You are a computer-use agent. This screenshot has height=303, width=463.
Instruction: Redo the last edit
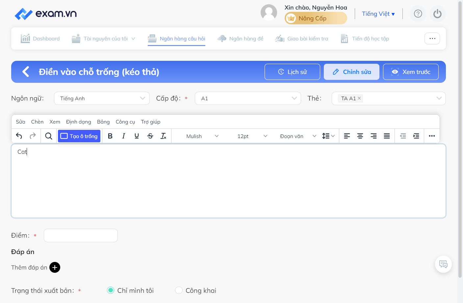click(x=33, y=136)
